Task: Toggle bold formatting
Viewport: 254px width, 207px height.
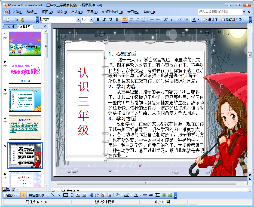Action: click(98, 20)
